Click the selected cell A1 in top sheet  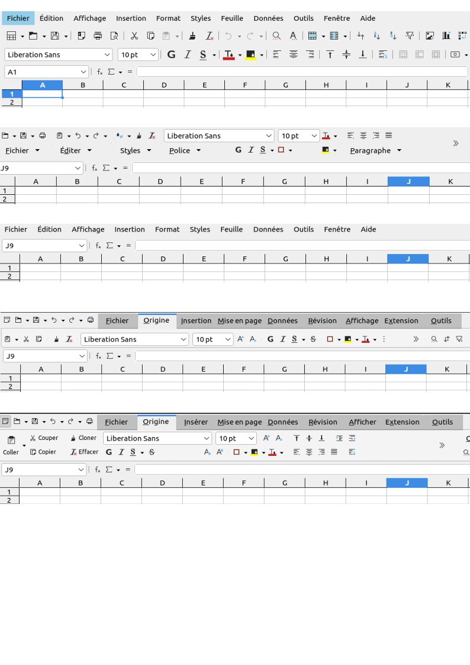[42, 94]
